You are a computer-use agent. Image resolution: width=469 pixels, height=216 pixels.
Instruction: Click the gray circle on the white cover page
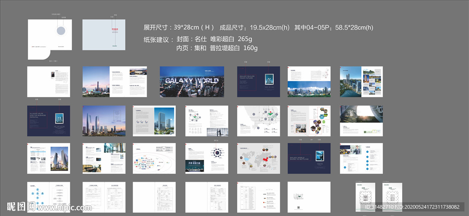[x=60, y=31]
